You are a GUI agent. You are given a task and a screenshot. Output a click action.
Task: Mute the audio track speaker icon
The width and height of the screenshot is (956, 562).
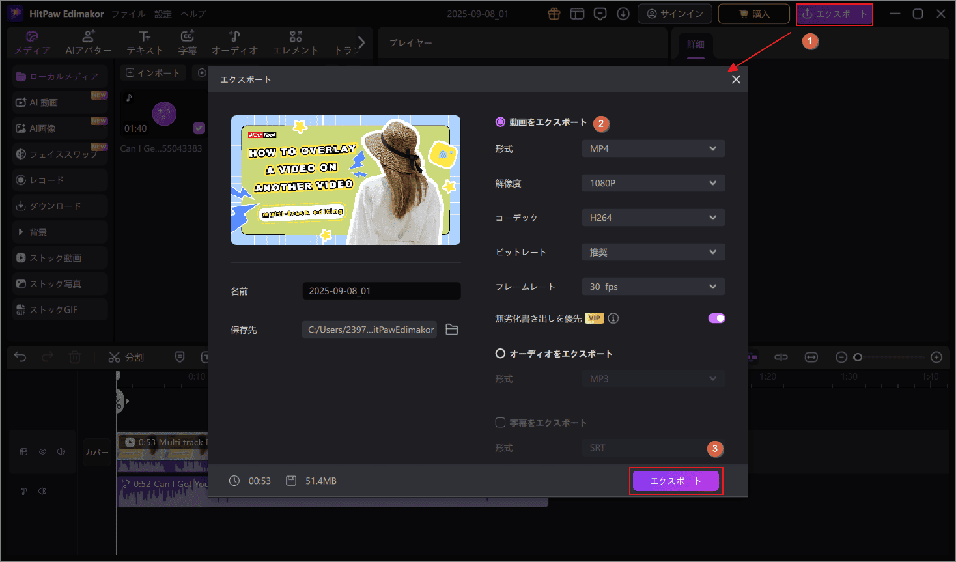tap(42, 491)
